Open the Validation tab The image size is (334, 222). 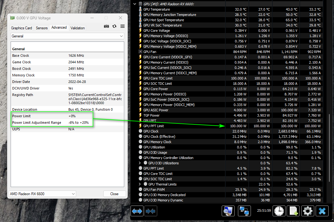77,28
